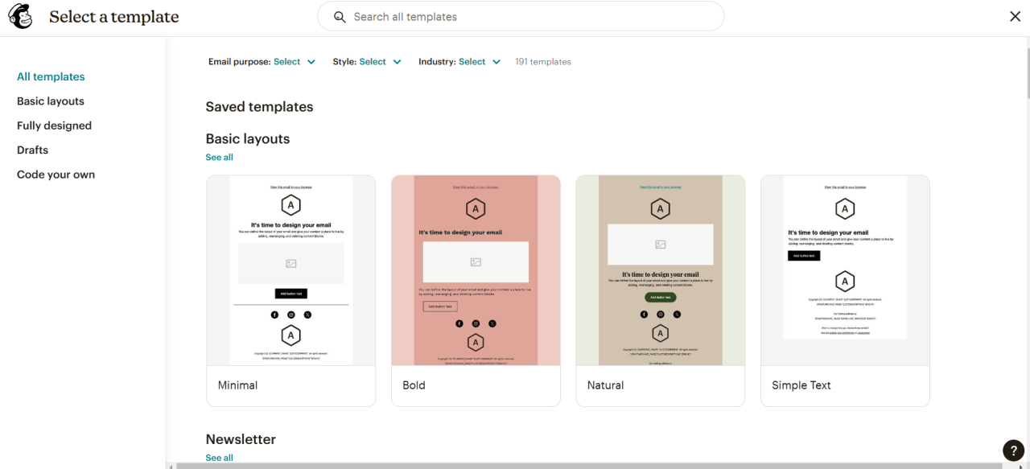The height and width of the screenshot is (469, 1030).
Task: Select the Natural template thumbnail
Action: pyautogui.click(x=660, y=269)
